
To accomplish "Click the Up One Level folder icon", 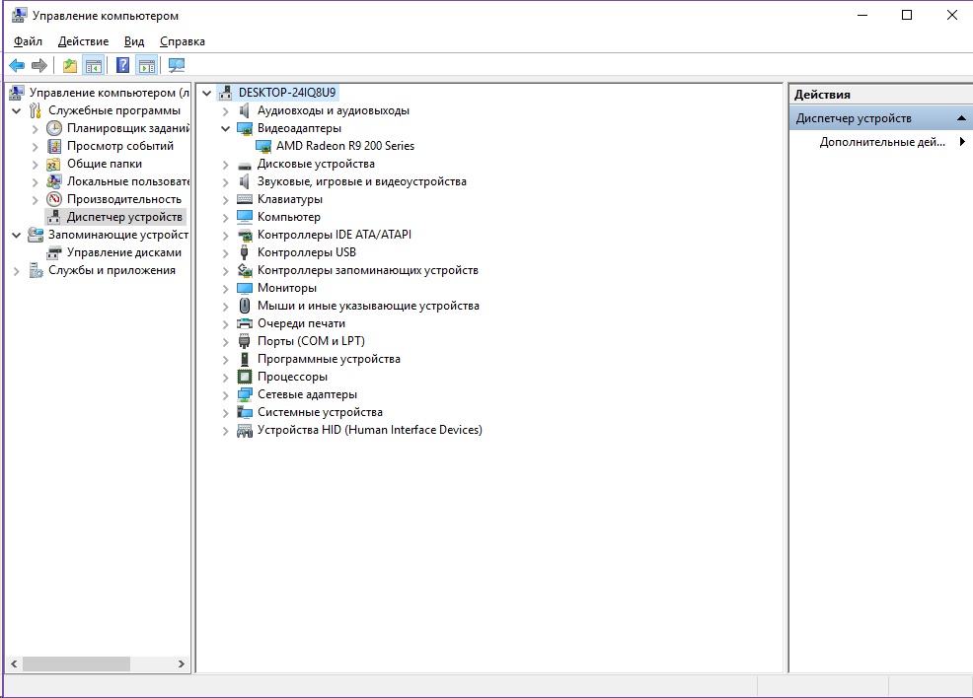I will click(69, 66).
